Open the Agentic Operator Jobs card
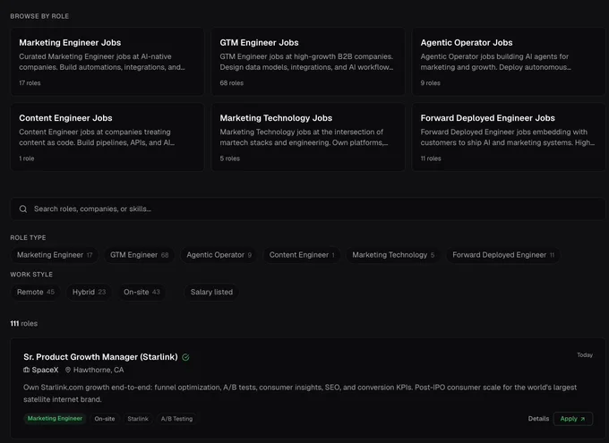 tap(509, 62)
